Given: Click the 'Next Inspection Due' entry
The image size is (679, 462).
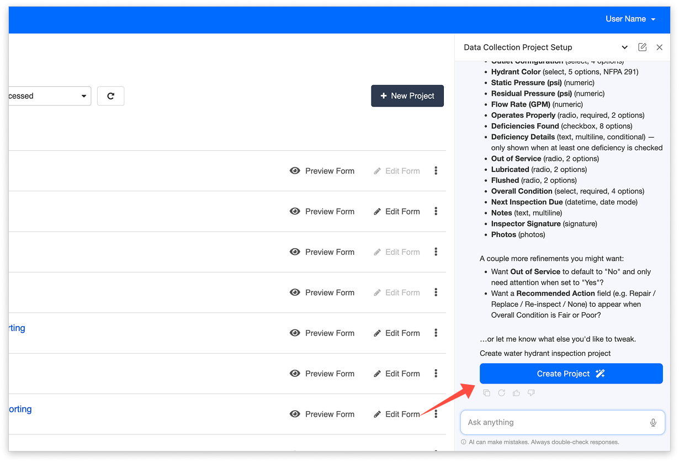Looking at the screenshot, I should pos(564,202).
